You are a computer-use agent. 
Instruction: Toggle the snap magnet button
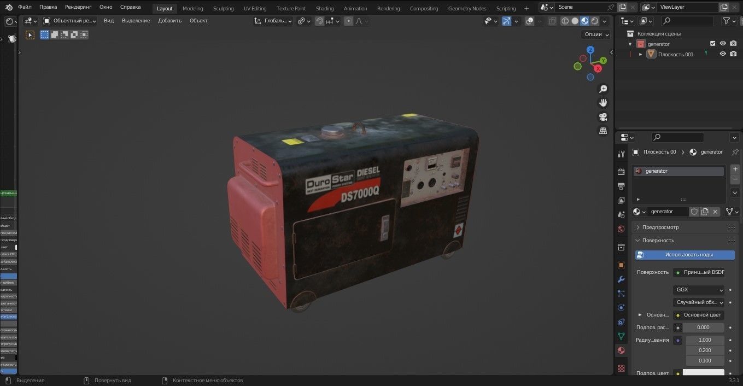click(320, 21)
